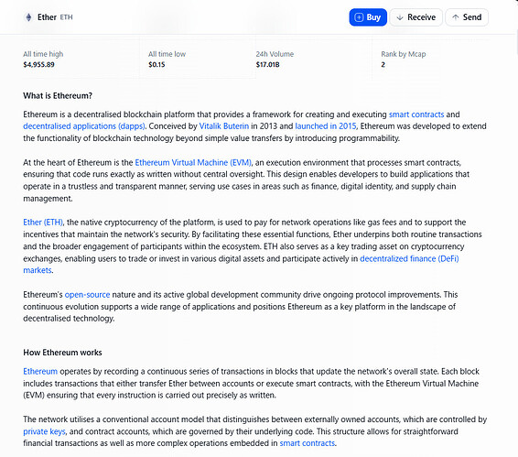Screen dimensions: 518x457
Task: Click the plus icon inside Buy
Action: 359,17
